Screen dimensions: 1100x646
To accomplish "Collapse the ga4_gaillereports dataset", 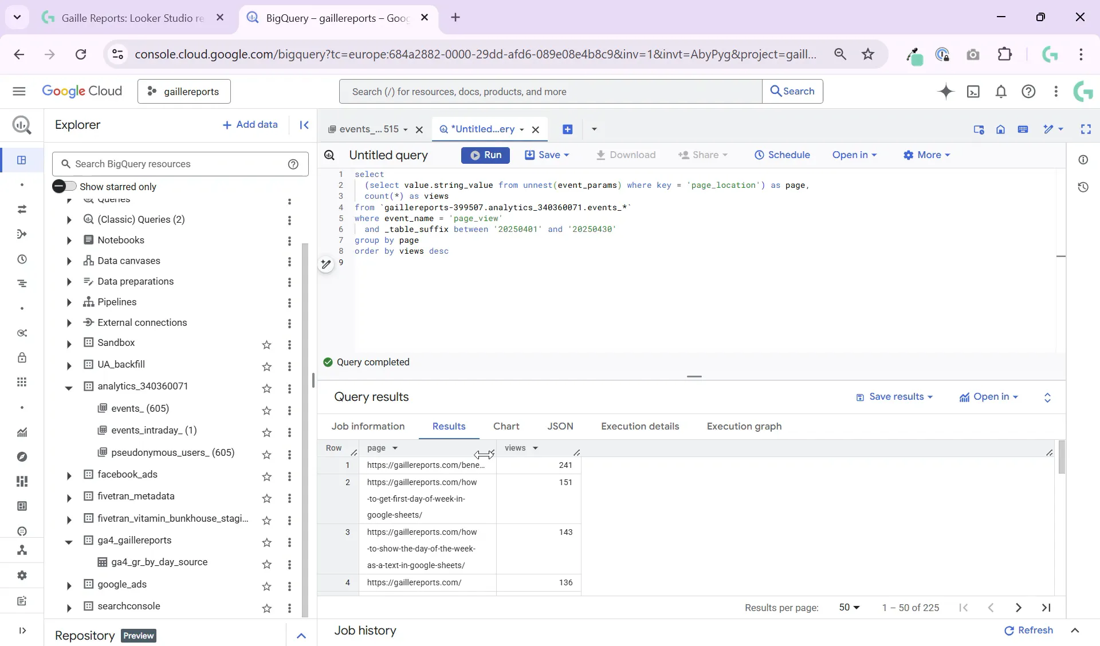I will pyautogui.click(x=69, y=541).
